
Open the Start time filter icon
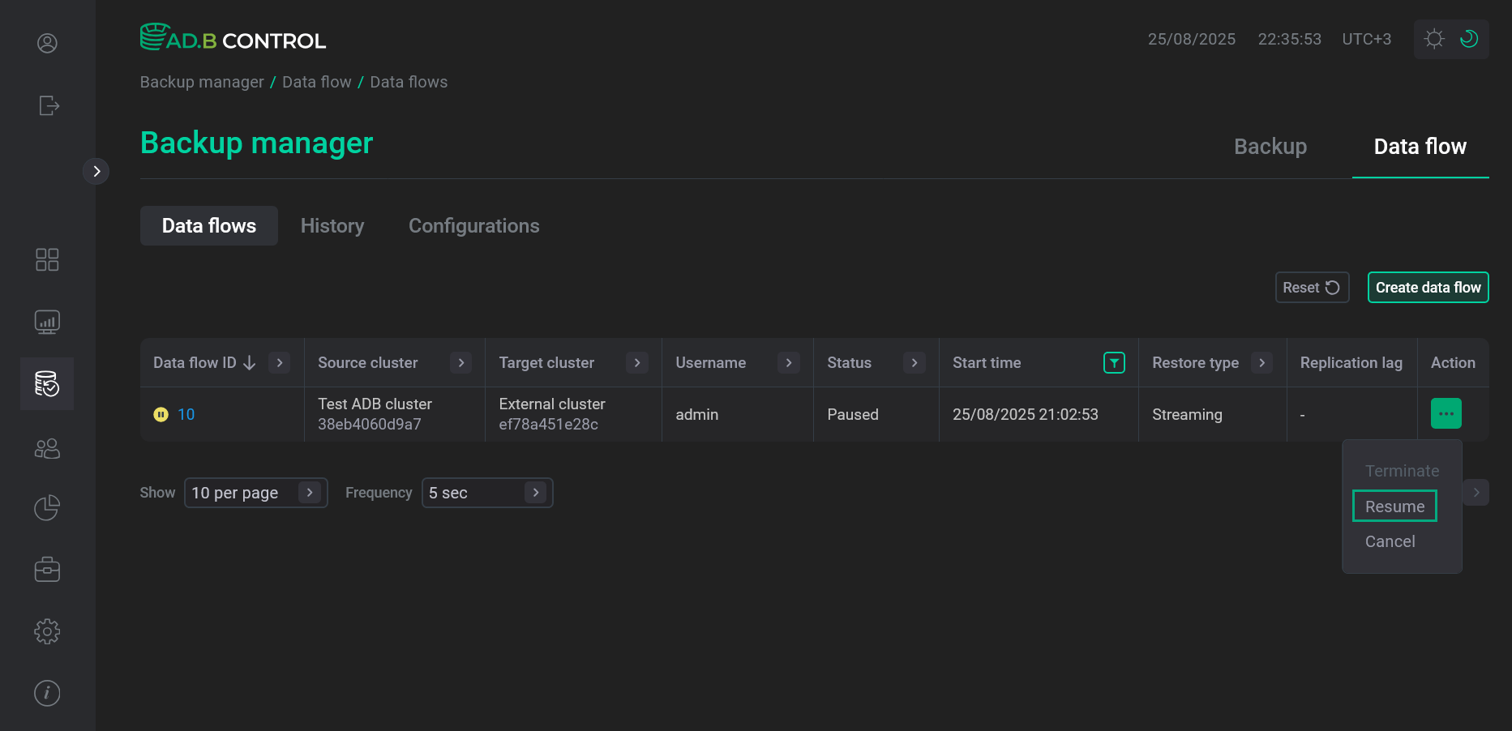point(1114,362)
